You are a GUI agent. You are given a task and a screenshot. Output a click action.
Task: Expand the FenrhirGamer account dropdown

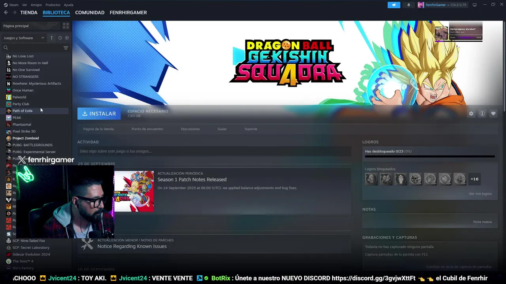coord(437,5)
